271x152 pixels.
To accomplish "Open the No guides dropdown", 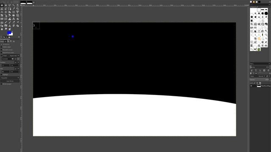I will [10, 78].
